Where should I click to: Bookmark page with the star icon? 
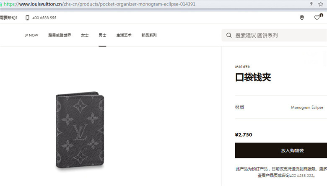pyautogui.click(x=321, y=4)
